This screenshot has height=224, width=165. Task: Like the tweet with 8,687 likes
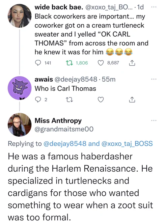click(x=101, y=63)
